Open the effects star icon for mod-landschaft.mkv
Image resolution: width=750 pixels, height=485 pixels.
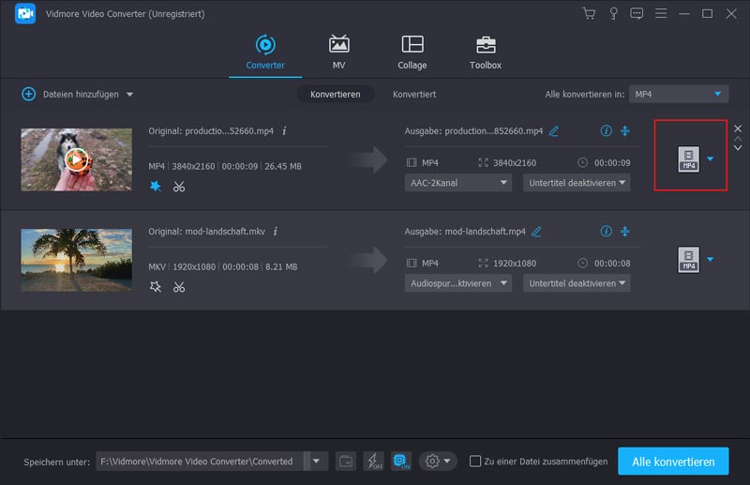tap(156, 286)
